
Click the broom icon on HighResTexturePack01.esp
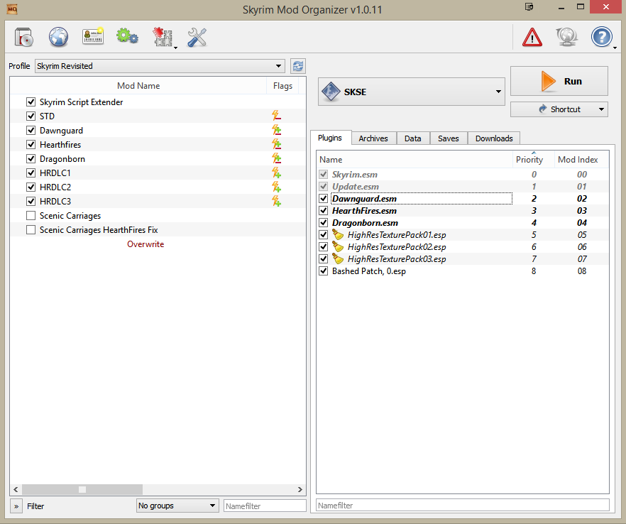338,235
